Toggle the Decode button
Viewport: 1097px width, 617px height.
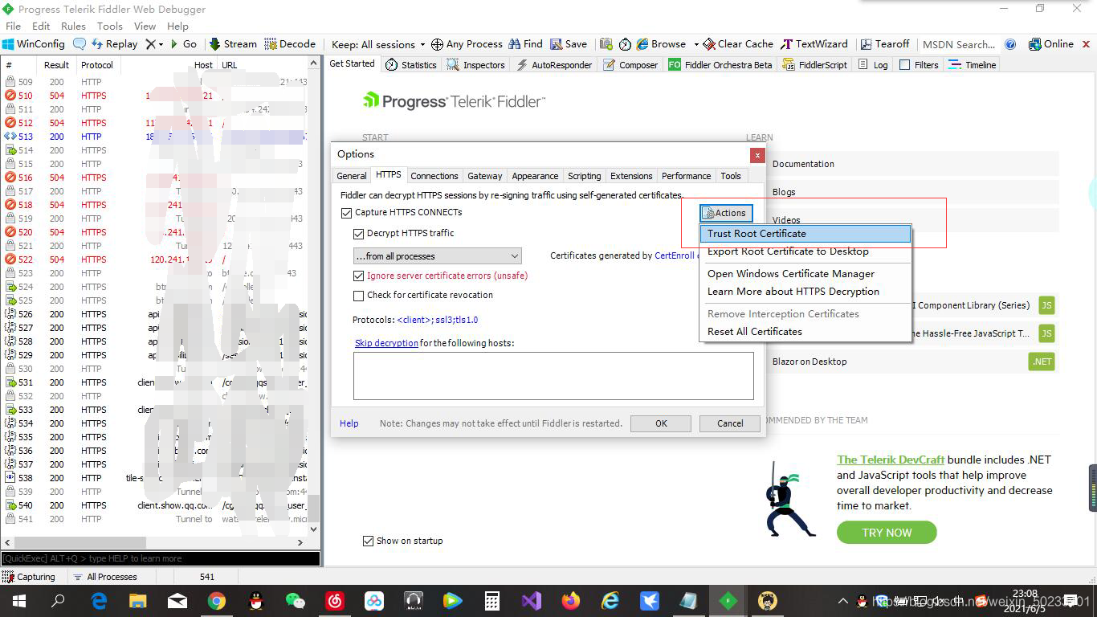point(290,44)
